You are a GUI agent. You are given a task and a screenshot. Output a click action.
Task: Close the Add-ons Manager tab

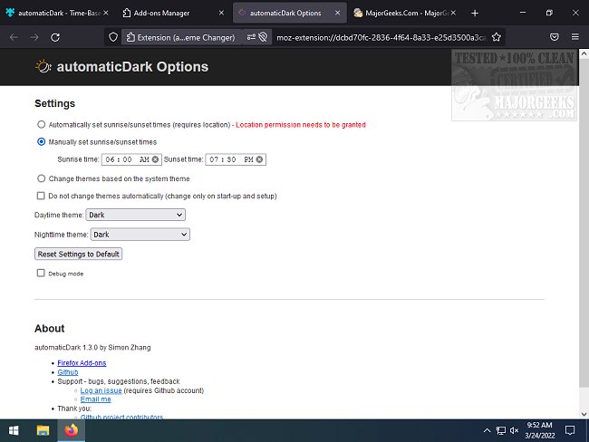(221, 13)
